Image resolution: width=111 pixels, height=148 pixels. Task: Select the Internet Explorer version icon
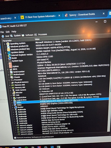click(9, 55)
